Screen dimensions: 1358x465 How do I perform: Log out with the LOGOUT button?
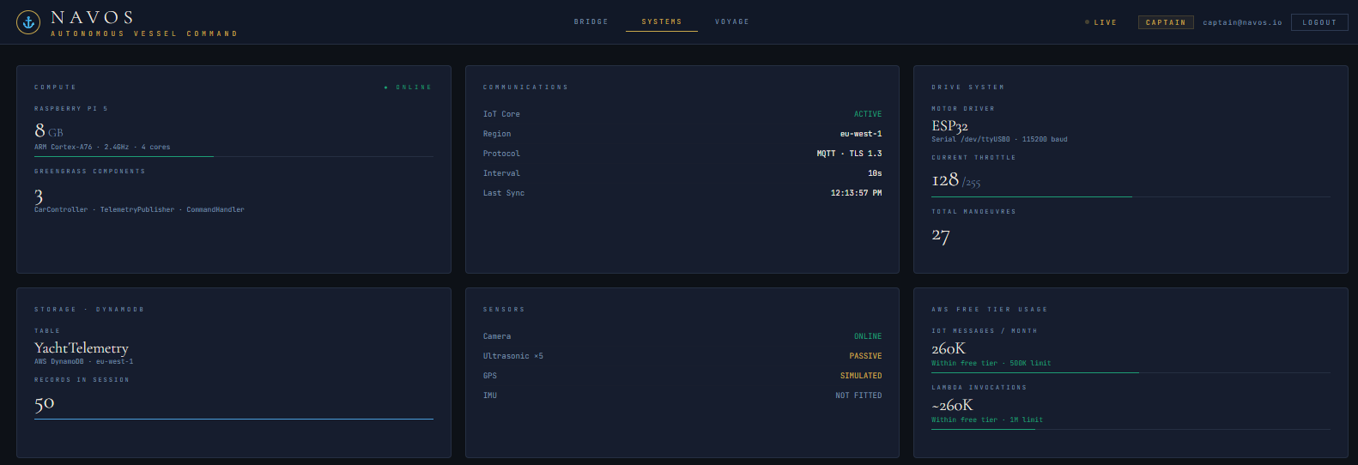click(1319, 23)
